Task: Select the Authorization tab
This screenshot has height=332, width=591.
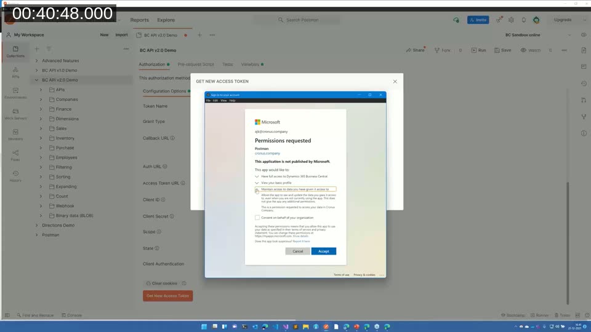Action: pyautogui.click(x=154, y=65)
